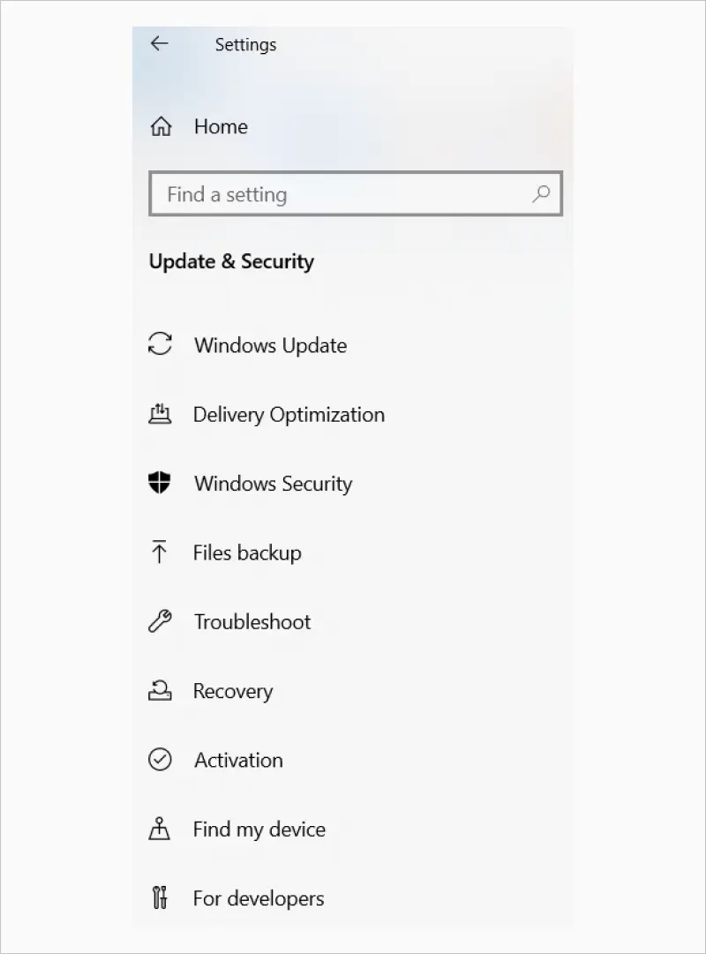This screenshot has width=706, height=954.
Task: Click the search magnifier icon
Action: coord(541,194)
